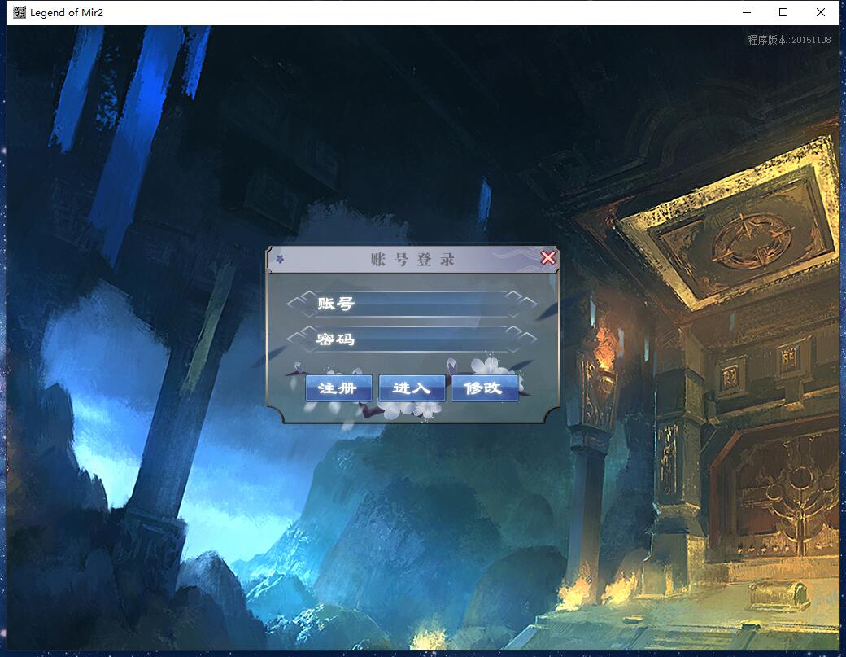The width and height of the screenshot is (846, 657).
Task: Click the 程序版本:20151108 version text
Action: [x=789, y=40]
